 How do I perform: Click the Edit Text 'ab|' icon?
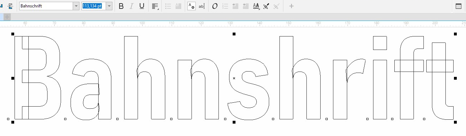201,6
